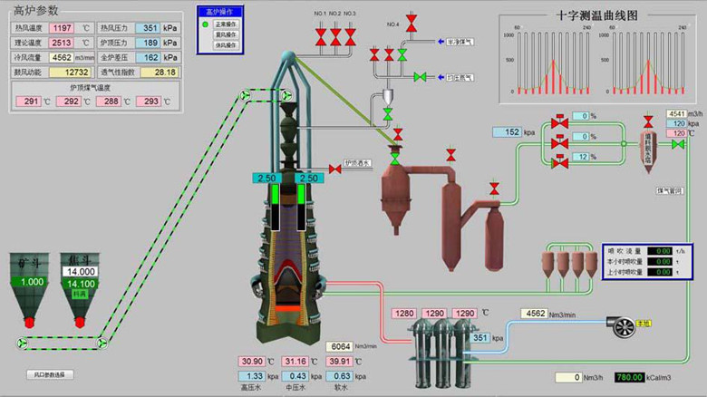Select 正常操作 mode button
The height and width of the screenshot is (397, 707).
tap(226, 24)
